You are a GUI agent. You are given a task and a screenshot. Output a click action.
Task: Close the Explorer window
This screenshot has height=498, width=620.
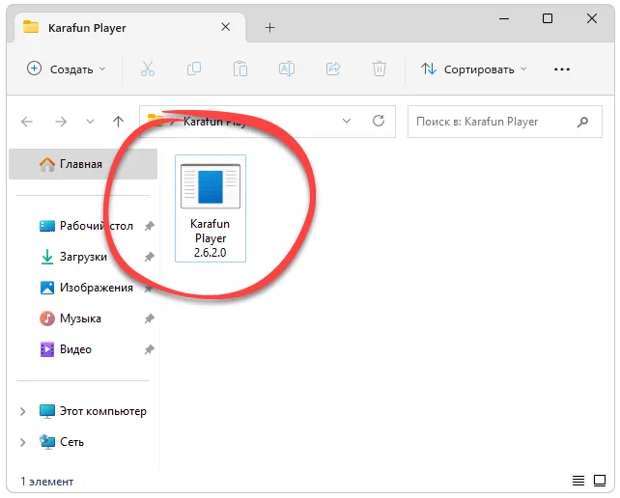pos(592,18)
